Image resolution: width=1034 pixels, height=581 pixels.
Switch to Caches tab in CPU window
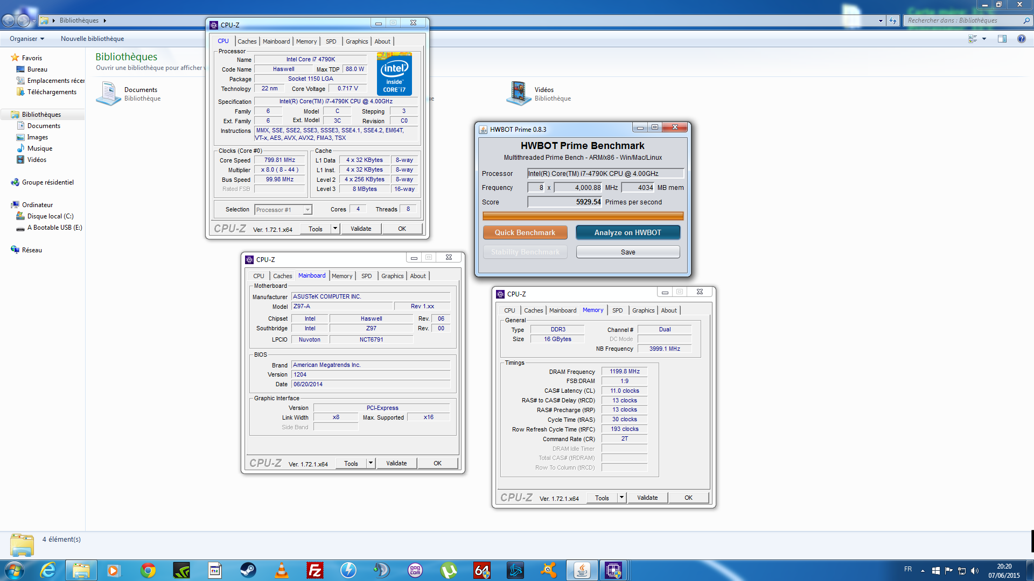(x=247, y=41)
